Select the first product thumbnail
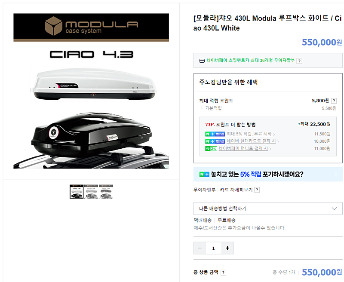344x282 pixels. pyautogui.click(x=77, y=191)
